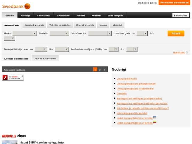192x144 pixels.
Task: Click the WHATCAR.LV logo
Action: pos(9,136)
